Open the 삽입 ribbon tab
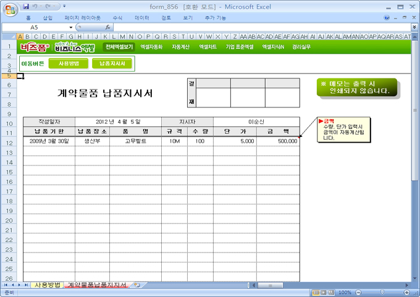The height and width of the screenshot is (297, 420). pos(48,18)
